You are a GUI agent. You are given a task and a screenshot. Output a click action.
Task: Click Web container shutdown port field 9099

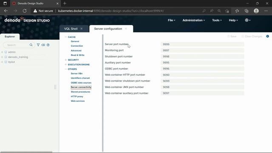click(x=202, y=81)
